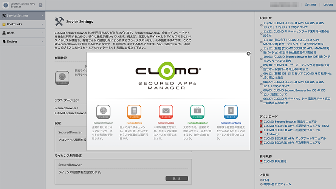Open the お問い合わせフォーム link
The width and height of the screenshot is (336, 189).
pos(277,184)
